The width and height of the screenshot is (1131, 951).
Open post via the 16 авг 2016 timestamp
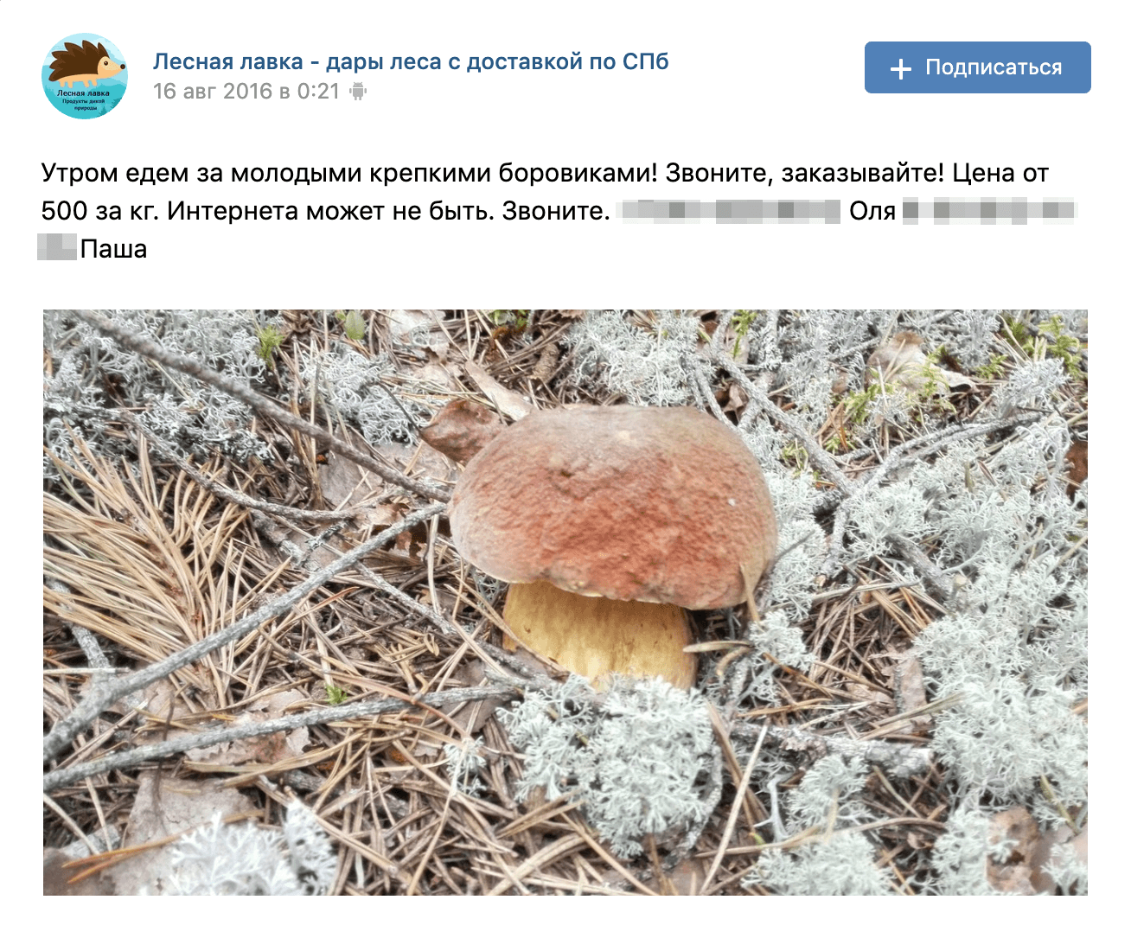246,91
